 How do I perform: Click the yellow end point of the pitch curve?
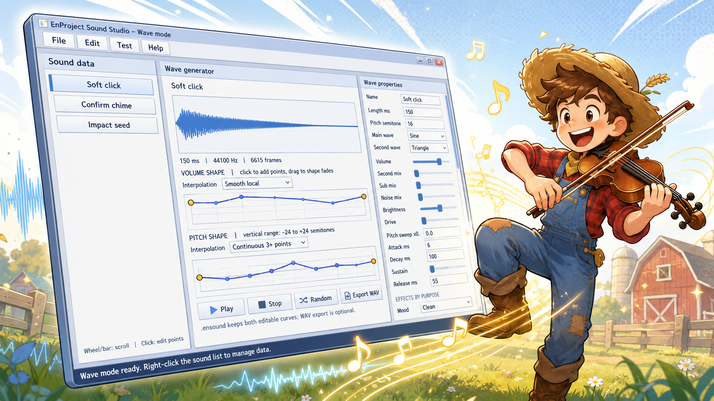373,261
